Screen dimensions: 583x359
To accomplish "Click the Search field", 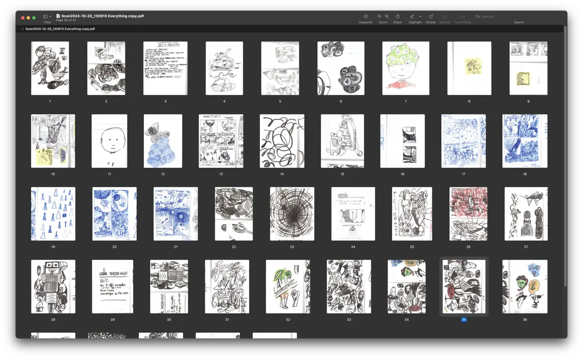I will coord(519,16).
